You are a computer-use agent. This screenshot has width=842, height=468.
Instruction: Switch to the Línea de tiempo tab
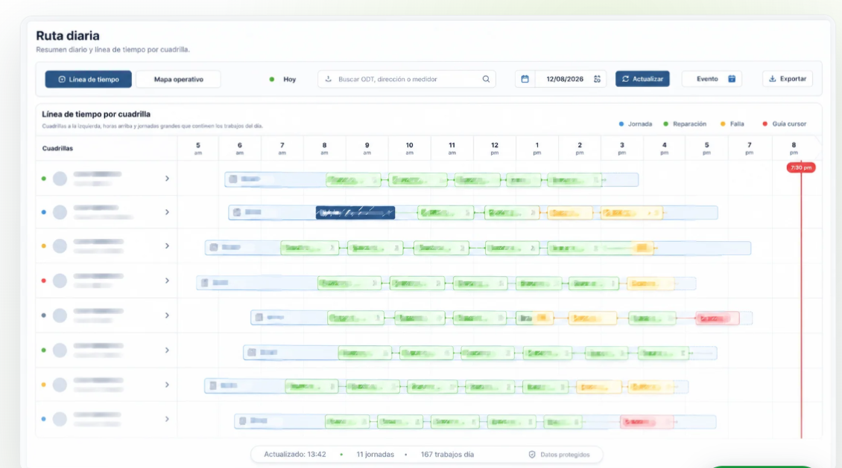88,80
